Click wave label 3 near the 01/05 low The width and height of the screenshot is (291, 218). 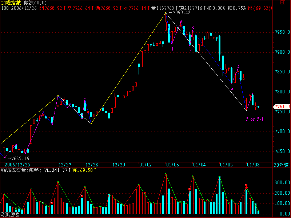tap(232, 88)
